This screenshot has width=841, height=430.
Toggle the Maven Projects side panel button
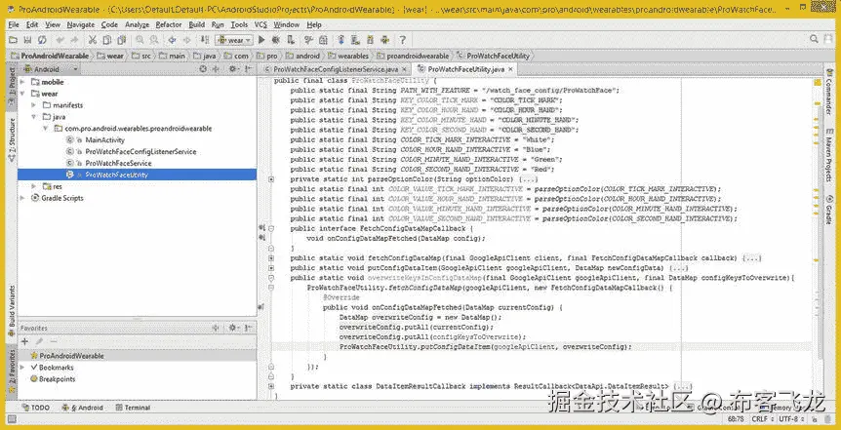tap(828, 157)
